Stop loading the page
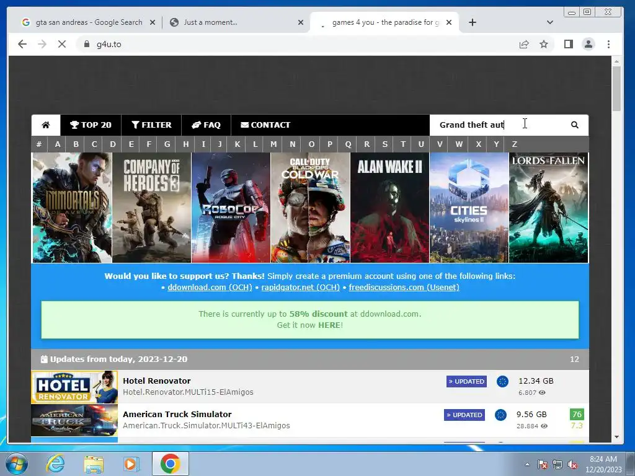 (62, 44)
